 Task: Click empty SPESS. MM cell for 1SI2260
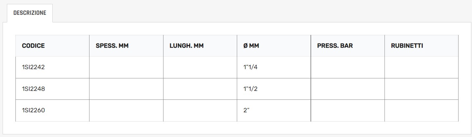tap(126, 110)
